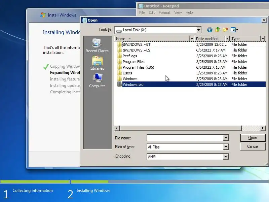Viewport: 269px width, 202px height.
Task: Open Recent Places in the sidebar
Action: coord(97,45)
